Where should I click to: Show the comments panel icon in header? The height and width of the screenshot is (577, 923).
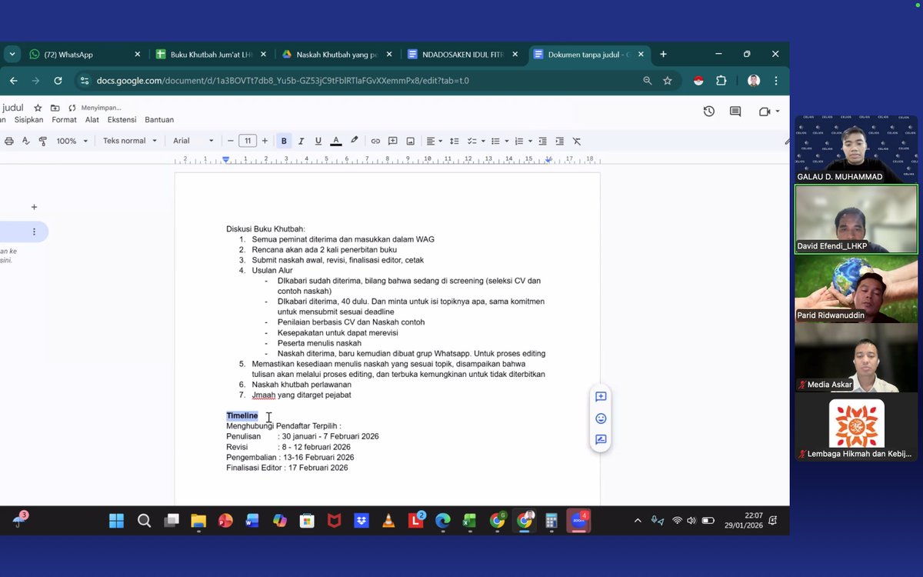point(735,112)
